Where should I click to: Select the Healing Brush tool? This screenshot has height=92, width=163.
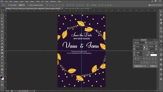[x=2, y=31]
